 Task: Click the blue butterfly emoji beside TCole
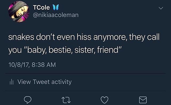tap(56, 7)
